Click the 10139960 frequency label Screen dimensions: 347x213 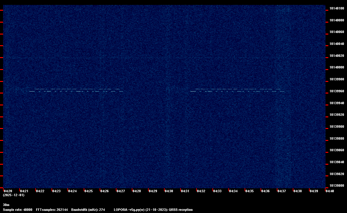click(337, 91)
